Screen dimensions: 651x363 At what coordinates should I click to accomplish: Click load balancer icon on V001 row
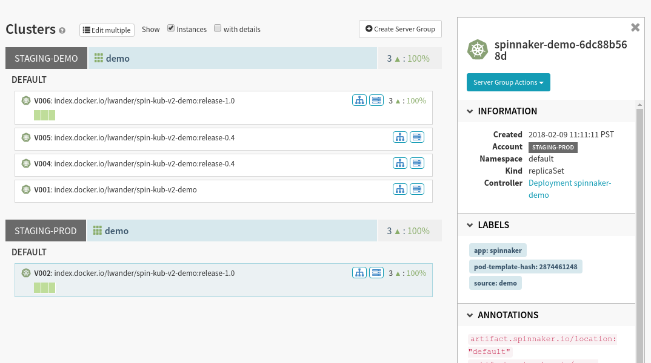[x=400, y=189]
